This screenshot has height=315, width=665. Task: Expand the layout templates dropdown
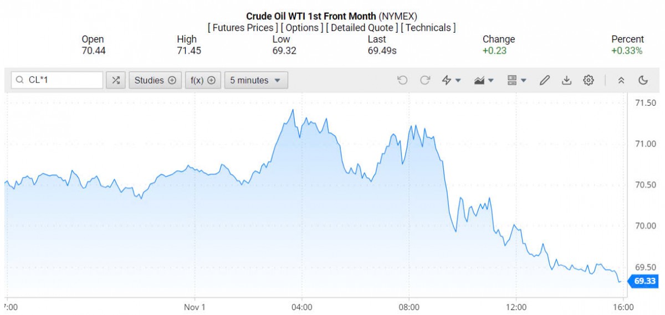pyautogui.click(x=516, y=80)
